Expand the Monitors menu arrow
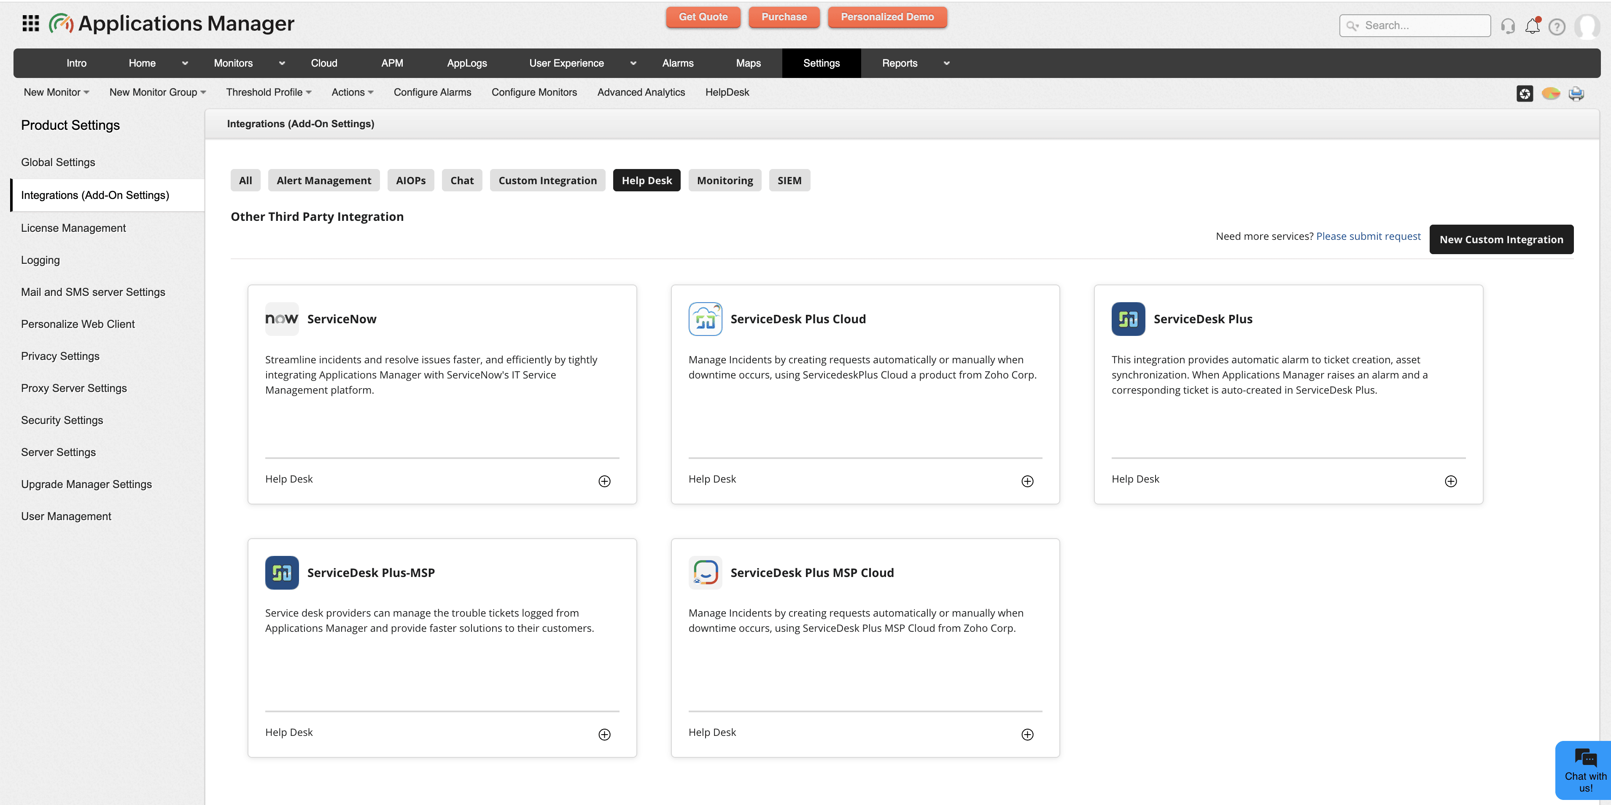 coord(282,63)
